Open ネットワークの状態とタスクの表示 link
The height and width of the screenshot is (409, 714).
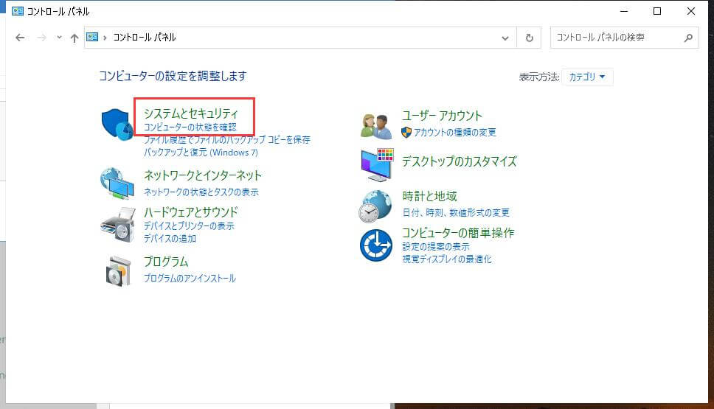point(201,192)
